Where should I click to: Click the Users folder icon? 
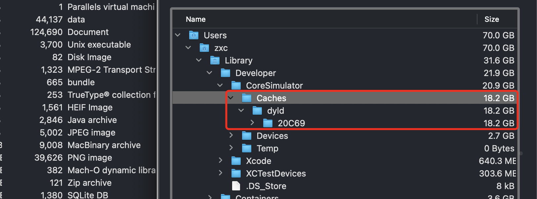pyautogui.click(x=193, y=35)
